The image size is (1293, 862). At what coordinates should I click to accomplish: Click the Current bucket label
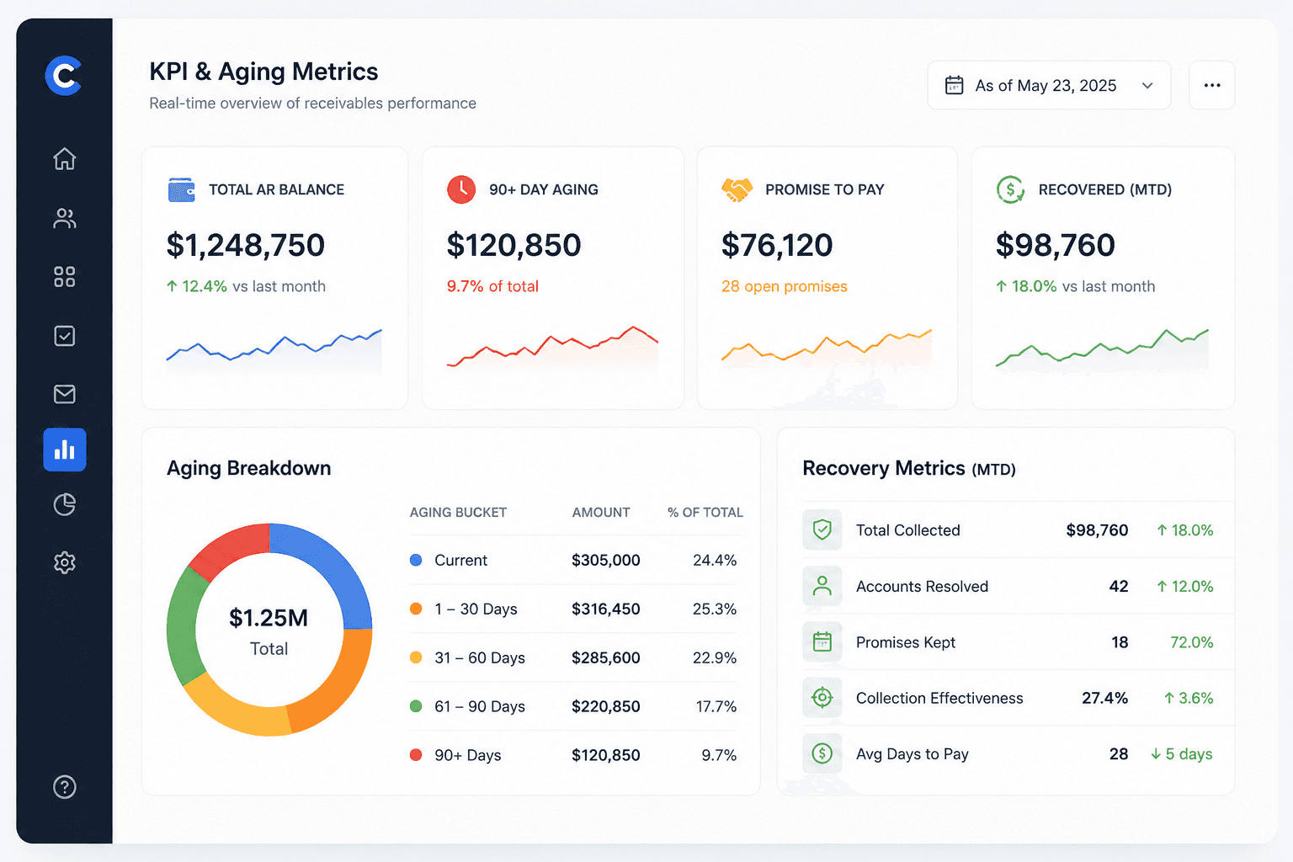tap(460, 560)
